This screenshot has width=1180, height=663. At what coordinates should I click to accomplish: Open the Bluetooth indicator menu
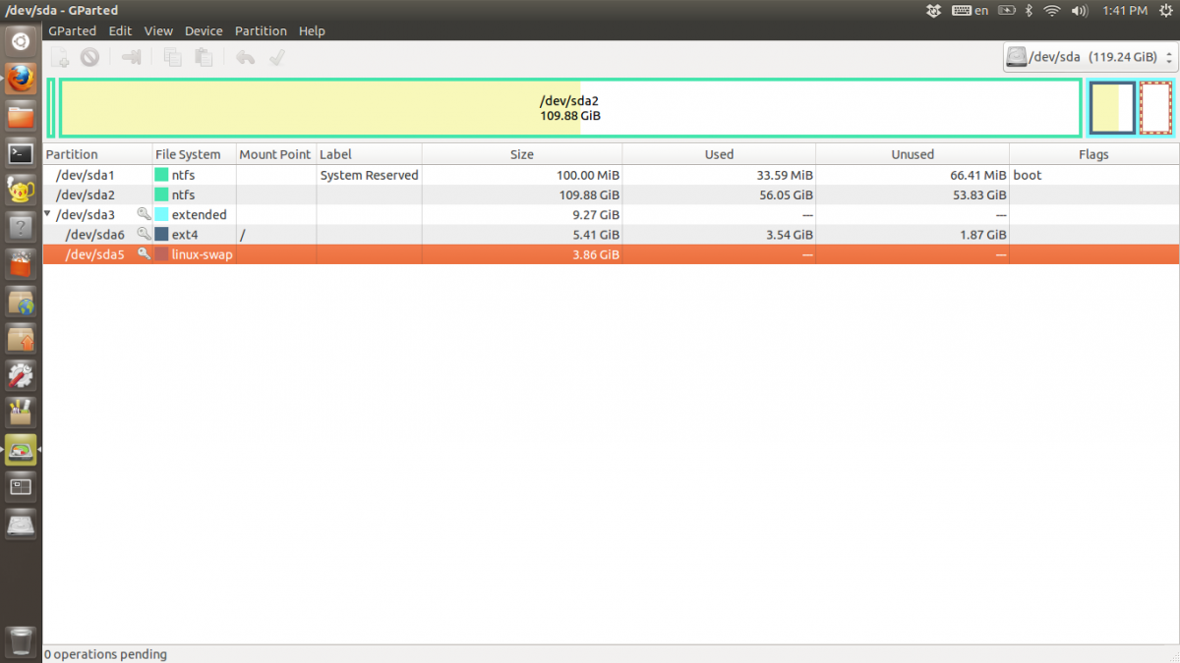1029,11
